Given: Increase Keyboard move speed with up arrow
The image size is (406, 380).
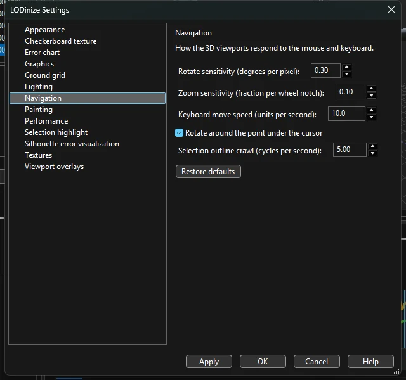Looking at the screenshot, I should [372, 110].
